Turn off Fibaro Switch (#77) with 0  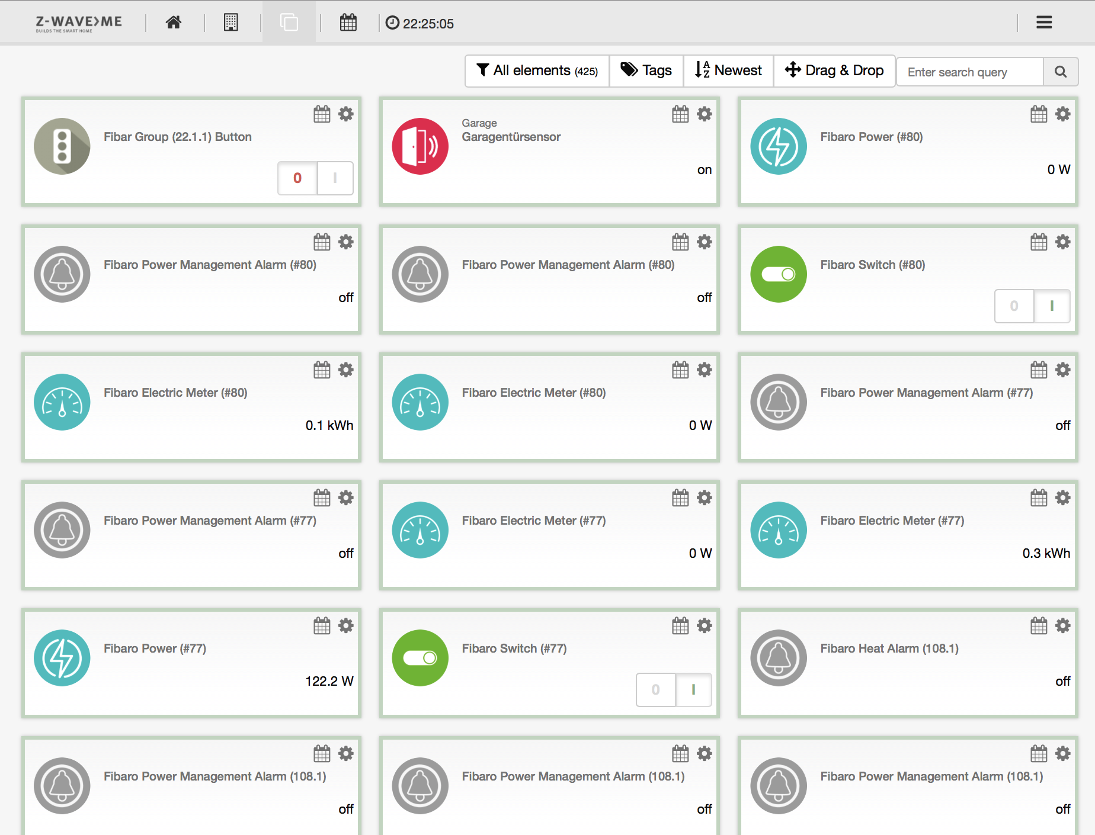pos(655,690)
